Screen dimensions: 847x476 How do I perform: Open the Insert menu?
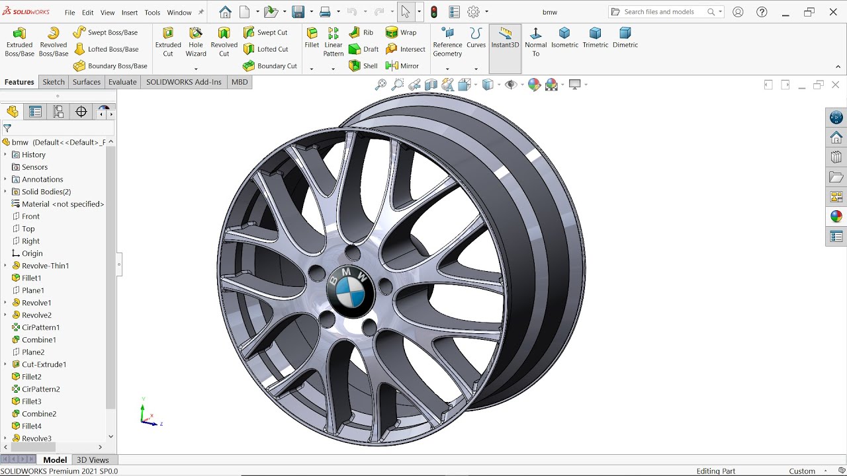130,13
